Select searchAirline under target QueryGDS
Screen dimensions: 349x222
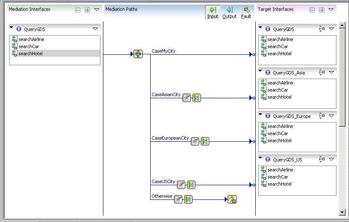pyautogui.click(x=280, y=39)
